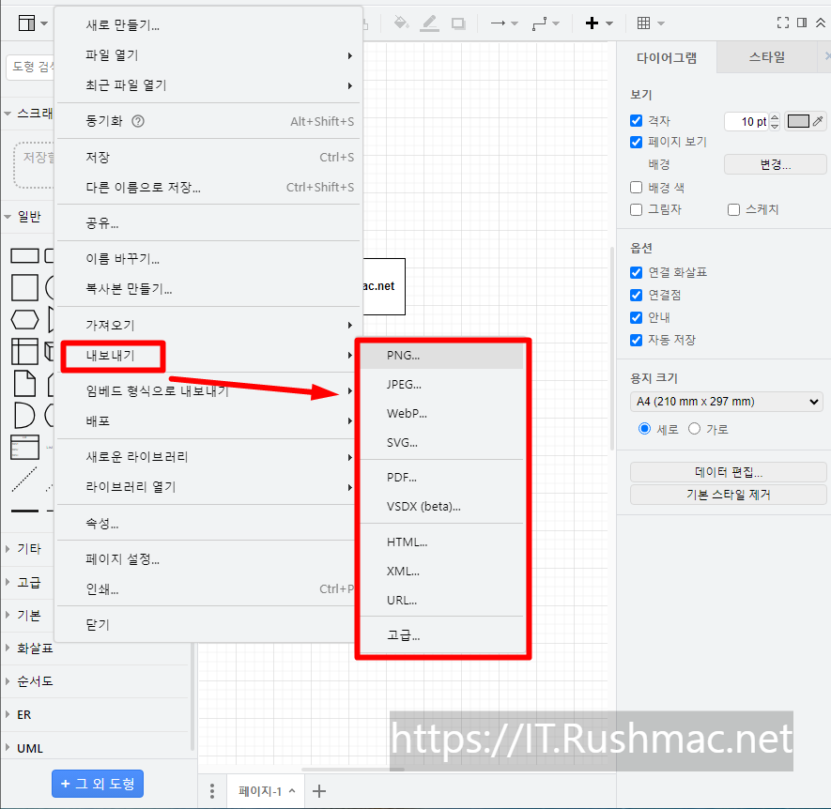Switch to the 다이어그램 tab
The height and width of the screenshot is (809, 831).
pos(667,57)
